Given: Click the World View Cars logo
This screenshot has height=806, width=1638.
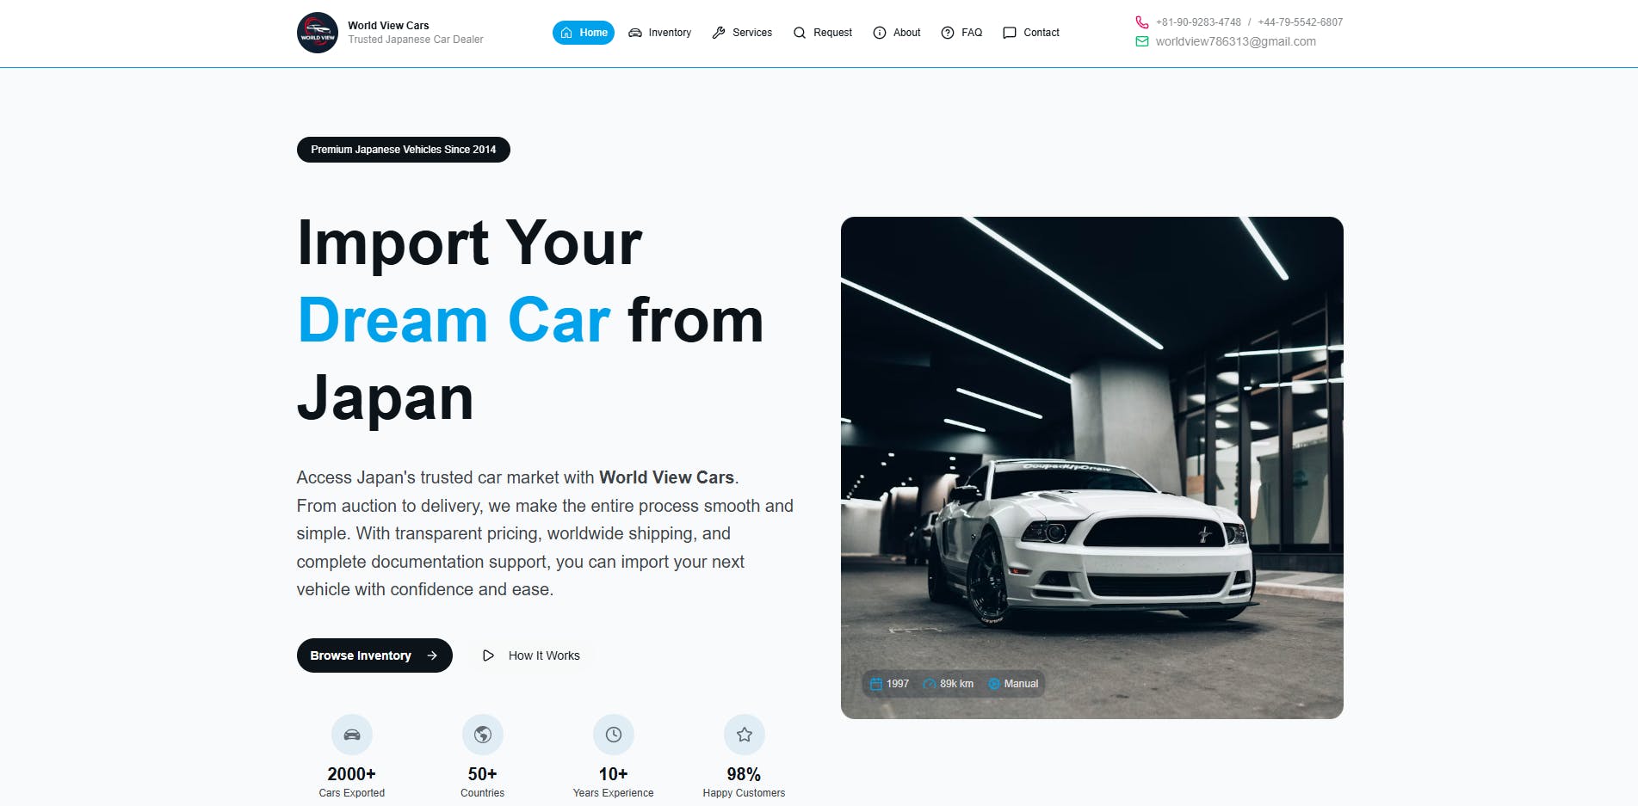Looking at the screenshot, I should pyautogui.click(x=318, y=33).
